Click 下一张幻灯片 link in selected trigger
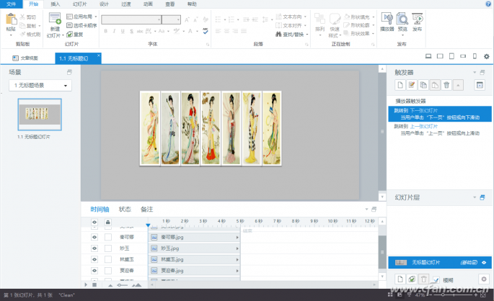This screenshot has width=494, height=301. pos(424,110)
